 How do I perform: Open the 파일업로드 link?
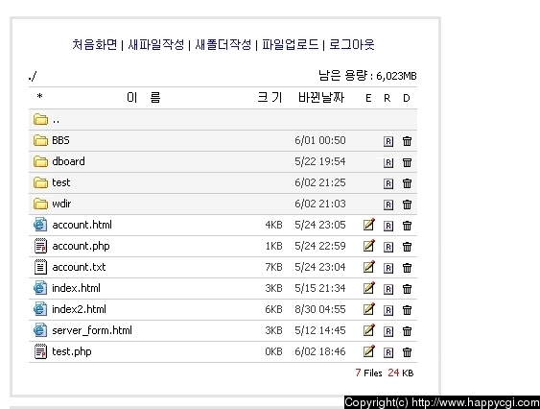[291, 44]
